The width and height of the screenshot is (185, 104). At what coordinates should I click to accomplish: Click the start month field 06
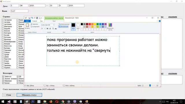tap(24, 5)
